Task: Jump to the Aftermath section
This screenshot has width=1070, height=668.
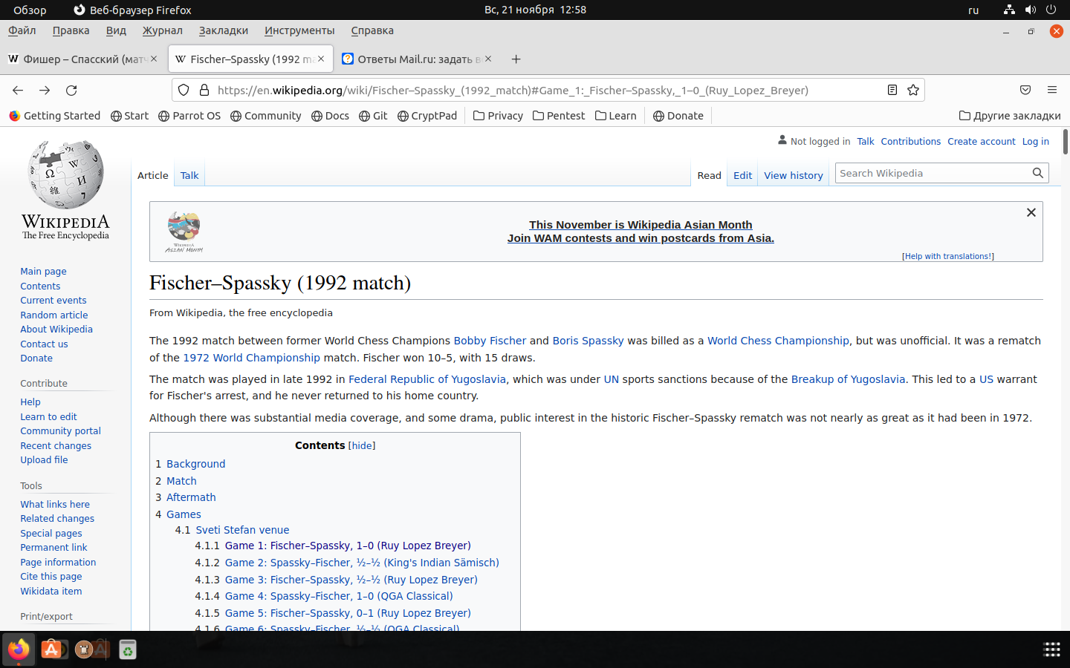Action: pyautogui.click(x=191, y=497)
